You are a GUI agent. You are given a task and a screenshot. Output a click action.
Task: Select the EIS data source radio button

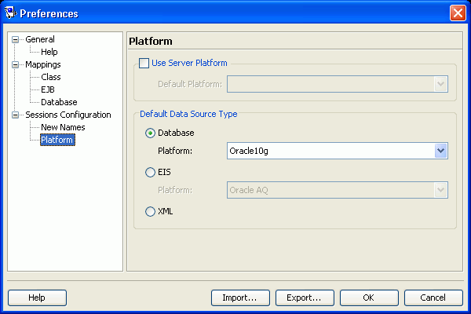point(150,172)
